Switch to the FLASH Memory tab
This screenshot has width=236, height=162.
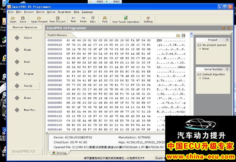click(59, 35)
